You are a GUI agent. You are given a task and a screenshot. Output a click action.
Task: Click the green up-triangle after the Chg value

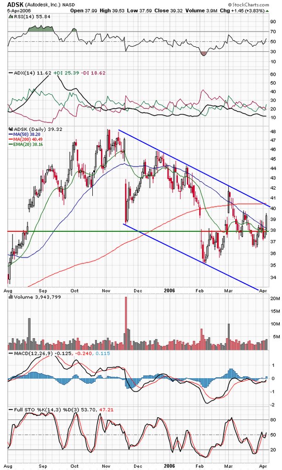point(267,11)
